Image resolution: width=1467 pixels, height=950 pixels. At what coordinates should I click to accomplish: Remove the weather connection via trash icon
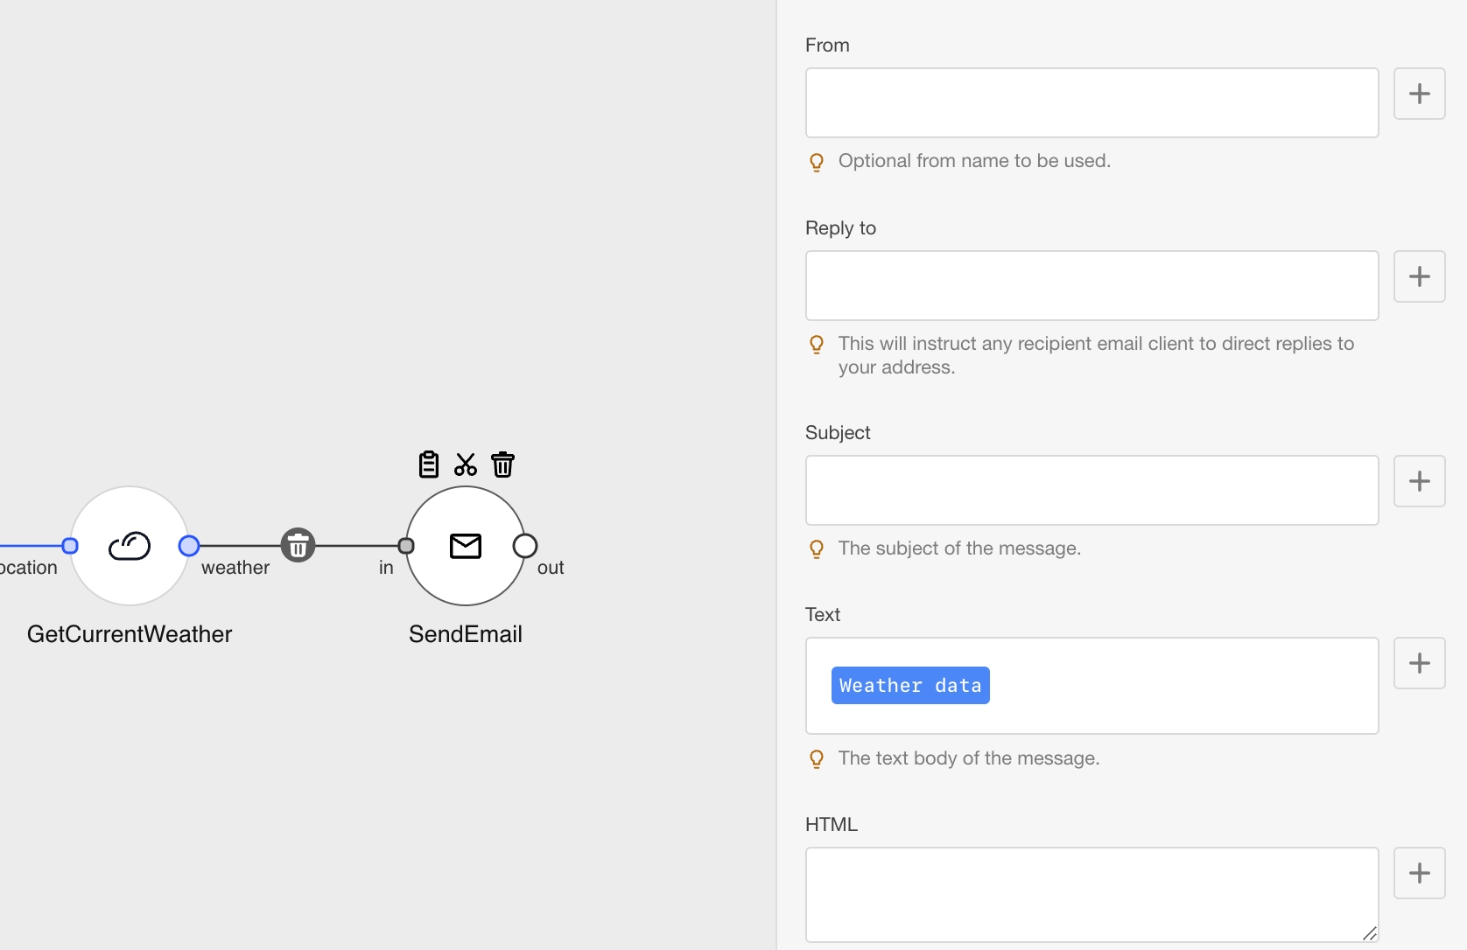coord(298,546)
